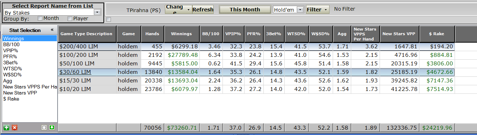Viewport: 477px width, 135px height.
Task: Select BB/100 in the stat list
Action: pos(30,44)
